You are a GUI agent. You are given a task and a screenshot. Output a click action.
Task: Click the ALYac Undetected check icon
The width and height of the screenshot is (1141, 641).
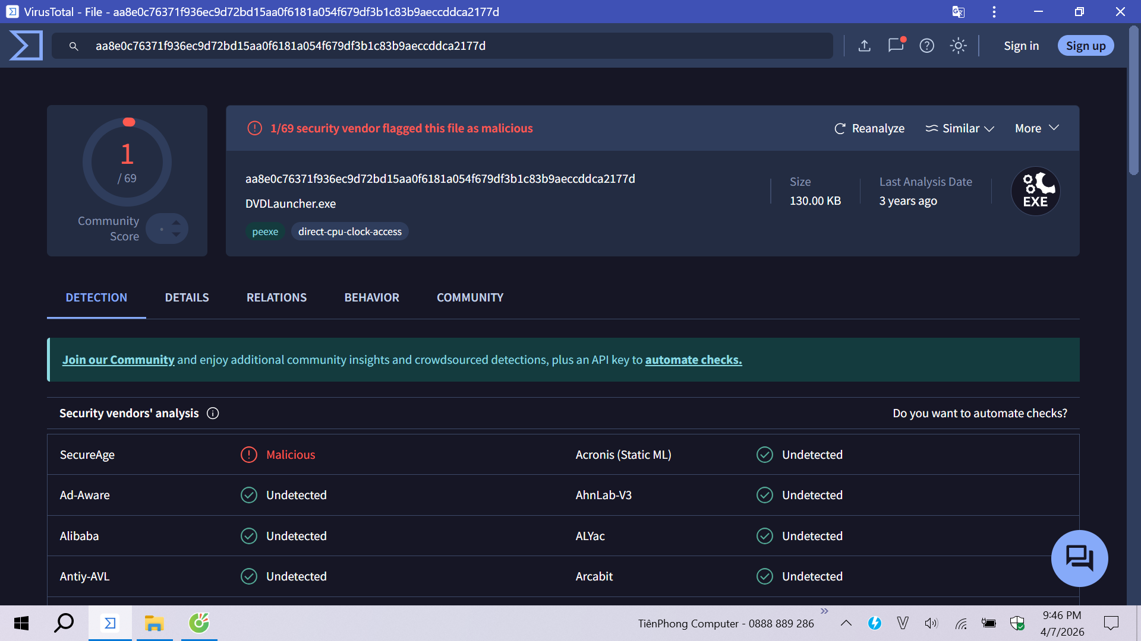click(x=764, y=536)
